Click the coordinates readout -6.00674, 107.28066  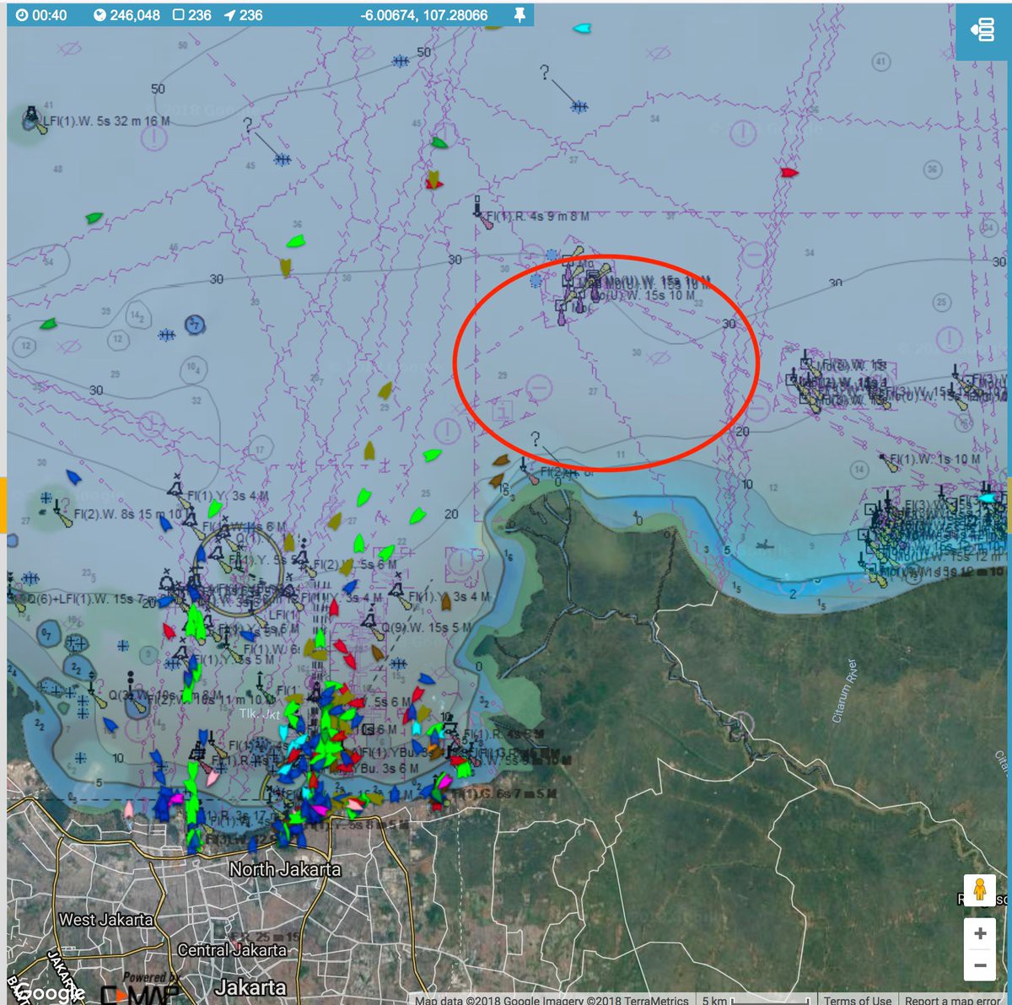coord(423,15)
